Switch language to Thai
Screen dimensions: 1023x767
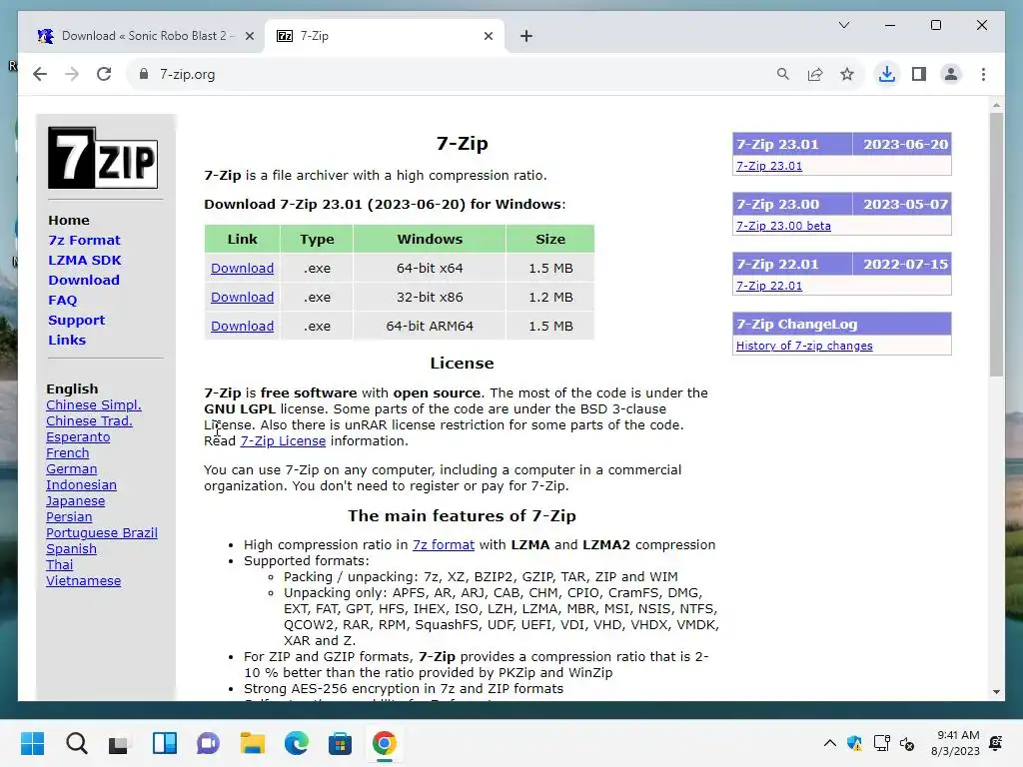[x=59, y=565]
